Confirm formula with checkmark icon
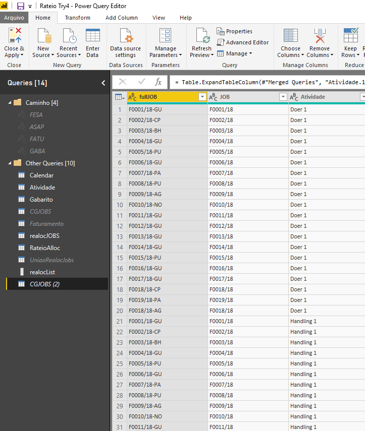The height and width of the screenshot is (431, 365). click(x=141, y=82)
